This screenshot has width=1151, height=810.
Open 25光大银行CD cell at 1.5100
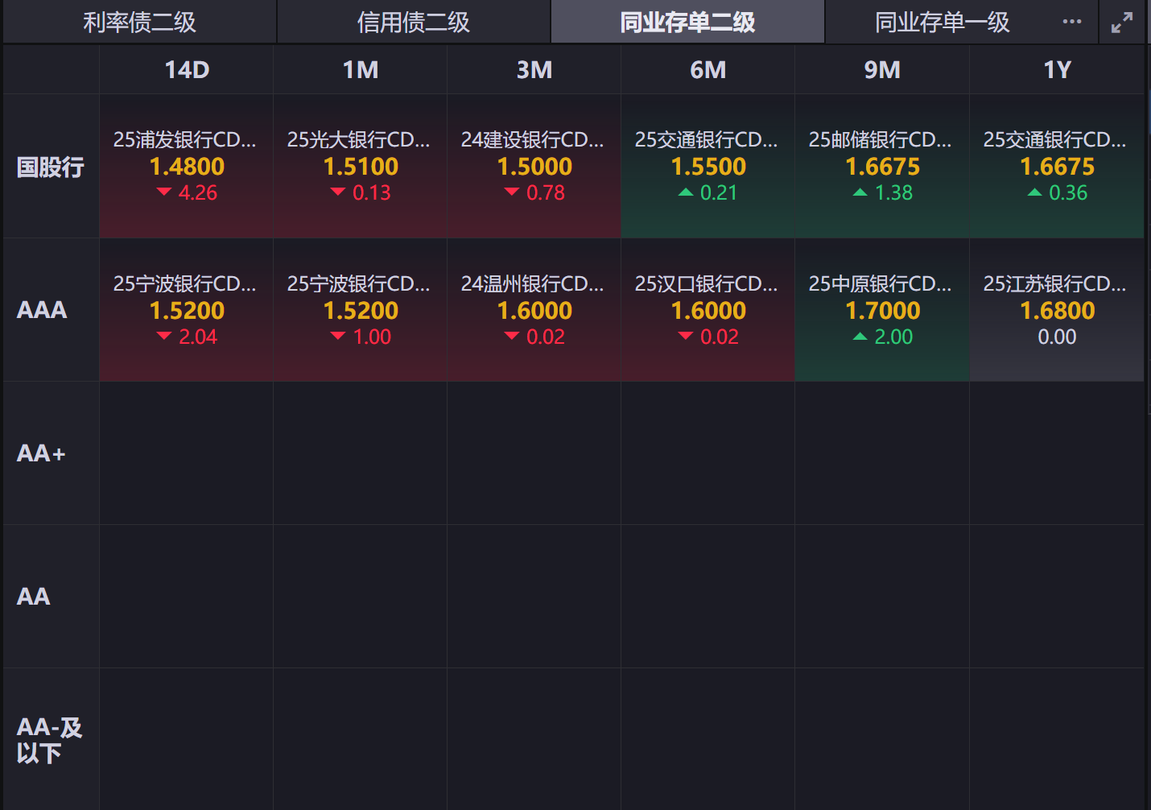coord(361,167)
